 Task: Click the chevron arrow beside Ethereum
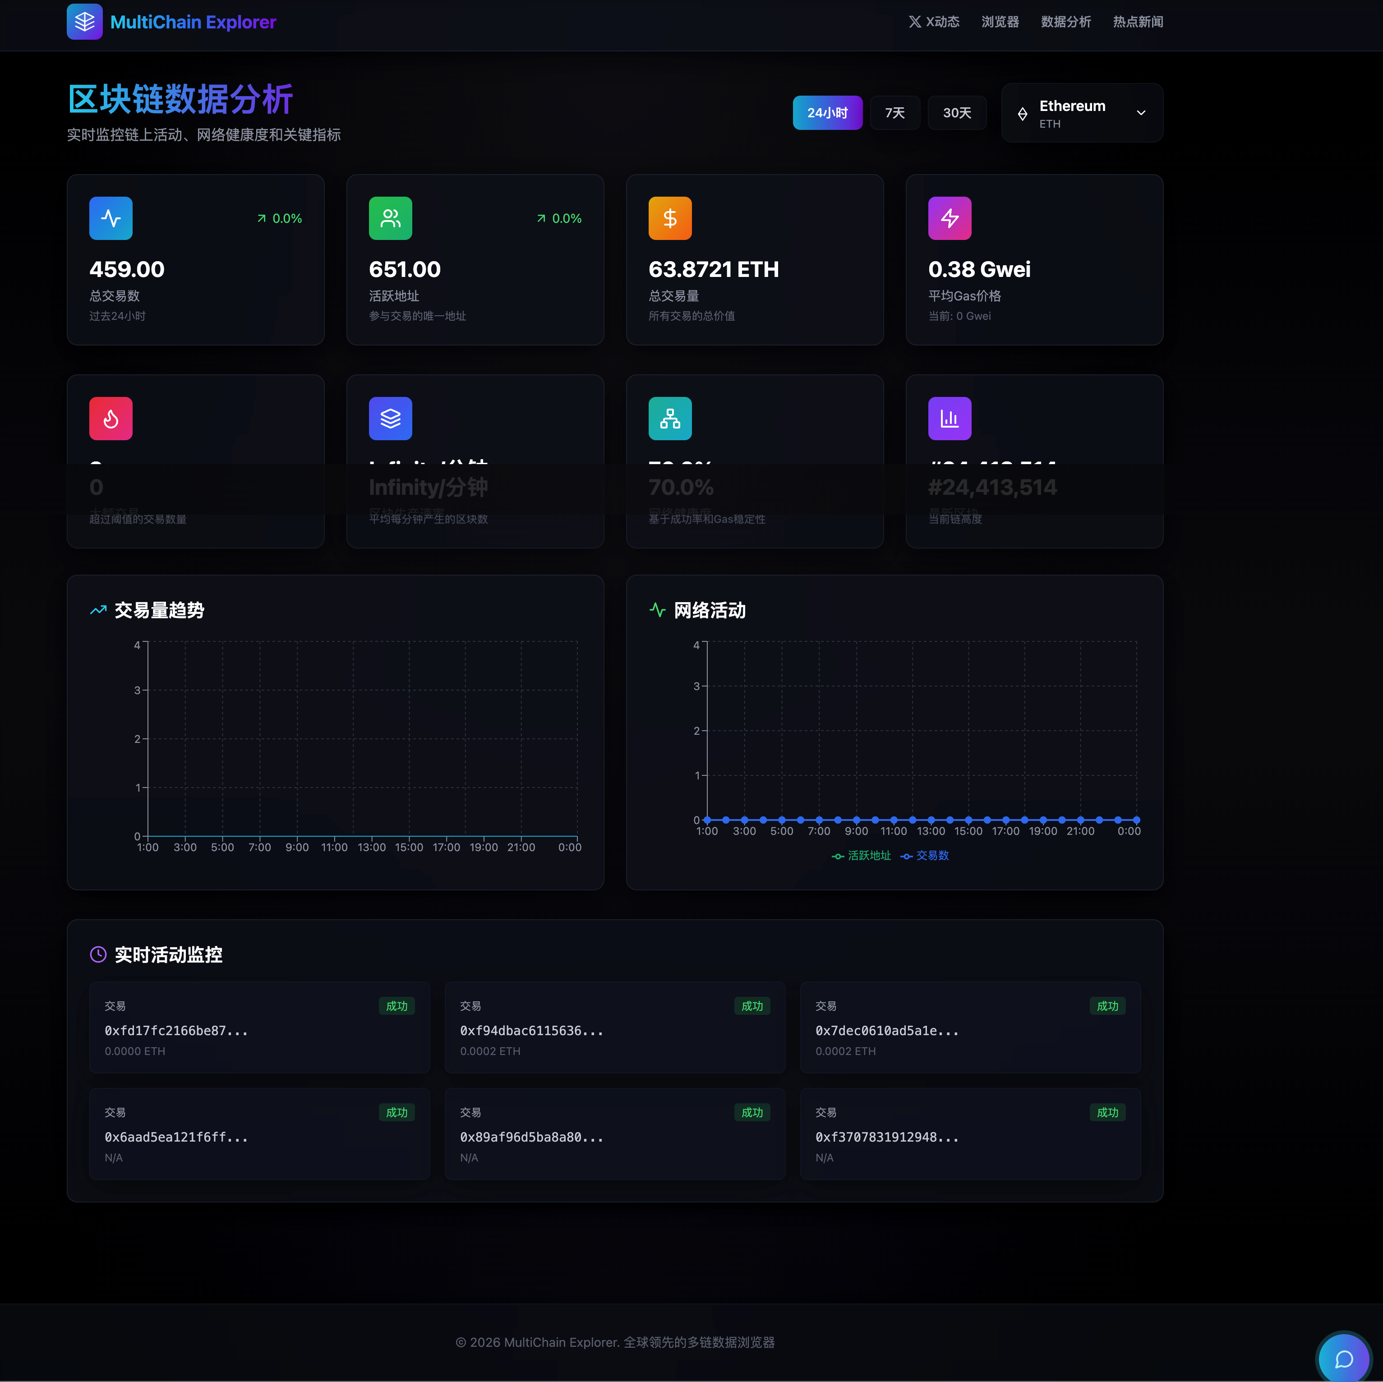tap(1141, 113)
